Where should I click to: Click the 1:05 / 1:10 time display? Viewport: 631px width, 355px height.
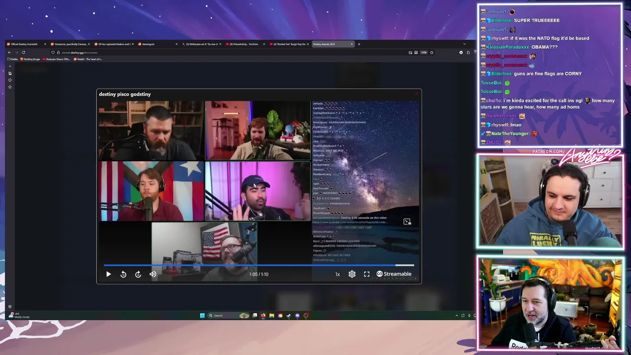coord(259,274)
